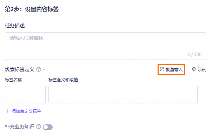
Task: Focus the 标签名称 input box
Action: coord(25,95)
